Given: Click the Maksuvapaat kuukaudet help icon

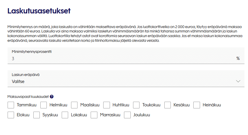Looking at the screenshot, I should [x=52, y=96].
